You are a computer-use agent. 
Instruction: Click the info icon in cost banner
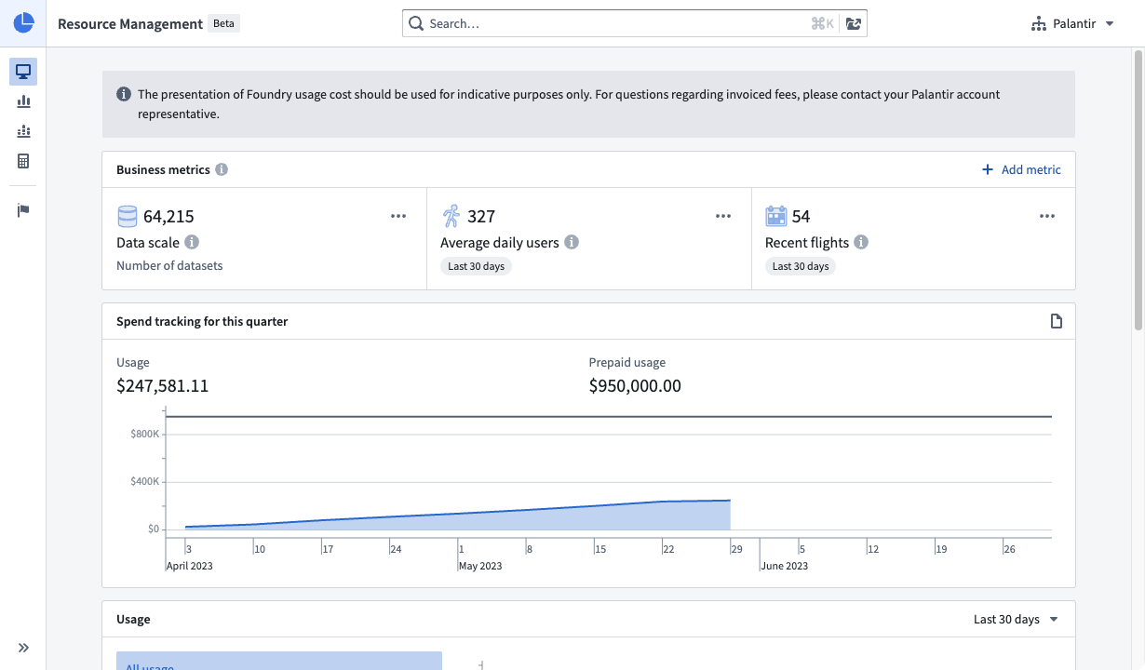click(123, 94)
